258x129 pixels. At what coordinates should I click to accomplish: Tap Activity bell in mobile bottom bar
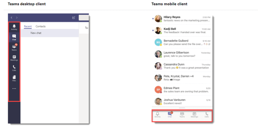point(158,115)
